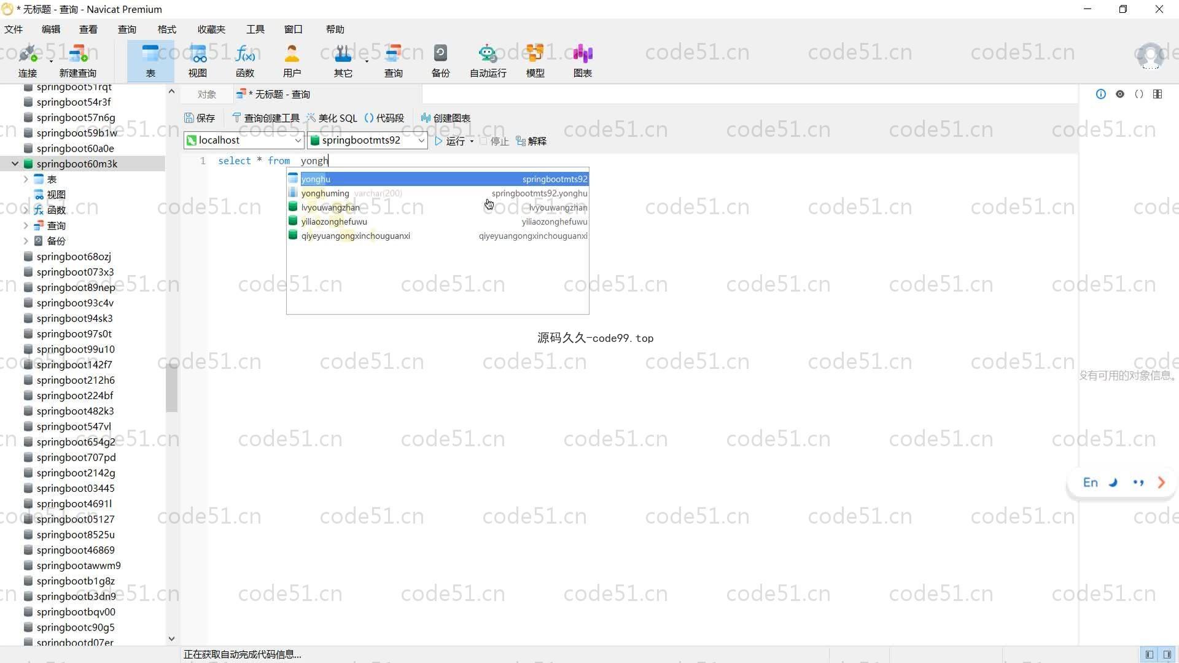Open the 模型 model toolbar icon
The height and width of the screenshot is (663, 1179).
(535, 61)
